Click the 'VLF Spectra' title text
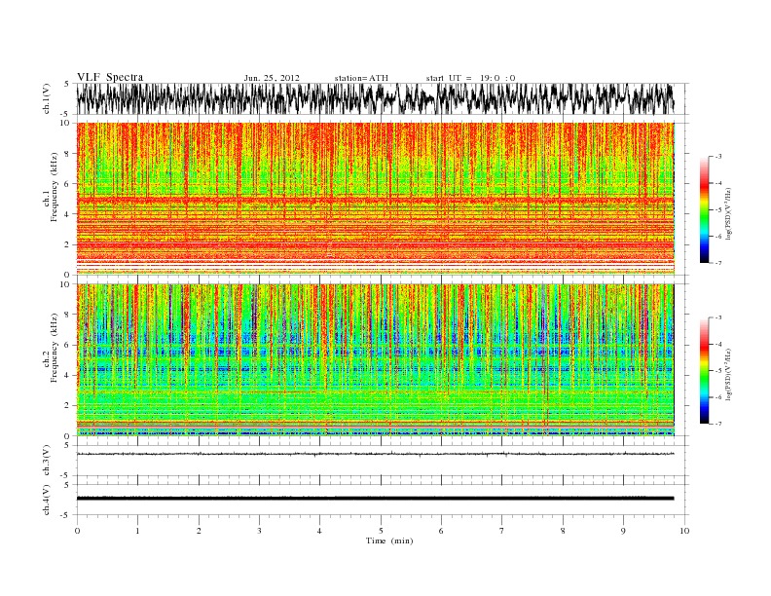The image size is (771, 596). pos(110,77)
